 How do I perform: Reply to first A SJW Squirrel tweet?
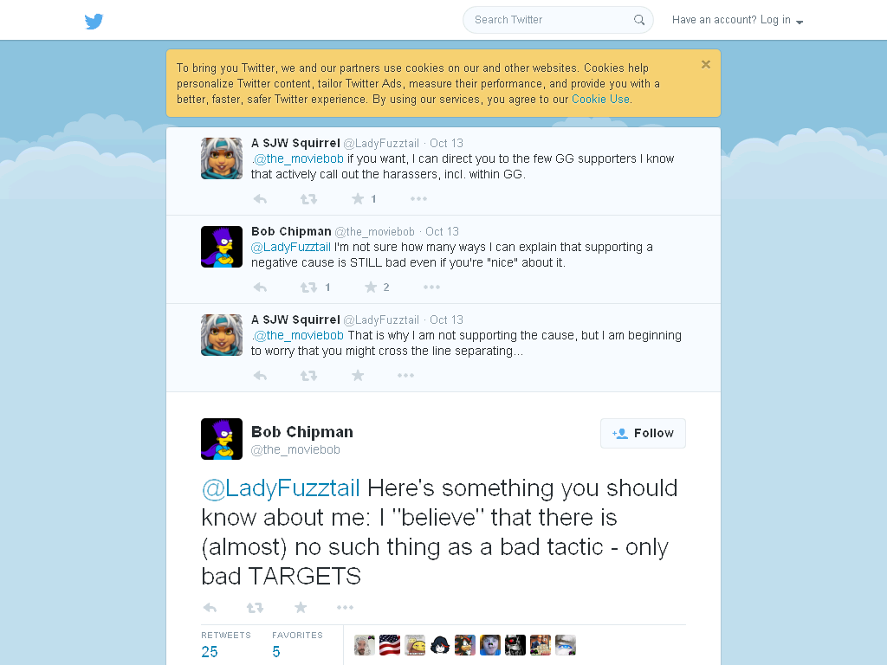(x=260, y=199)
